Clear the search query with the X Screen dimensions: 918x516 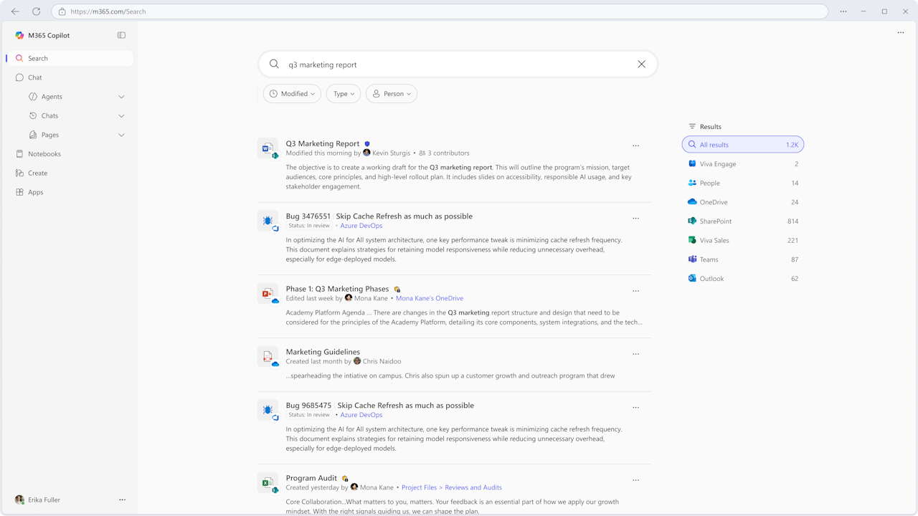tap(641, 64)
